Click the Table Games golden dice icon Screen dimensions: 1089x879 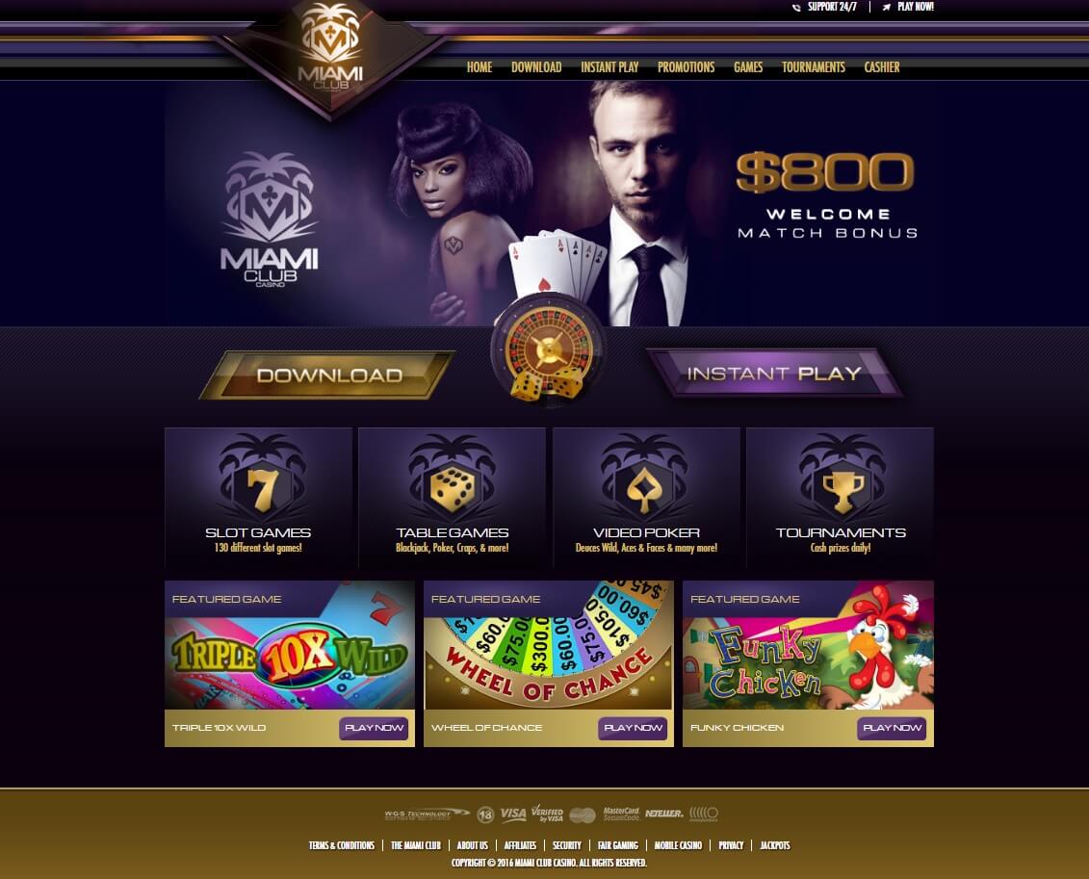453,489
